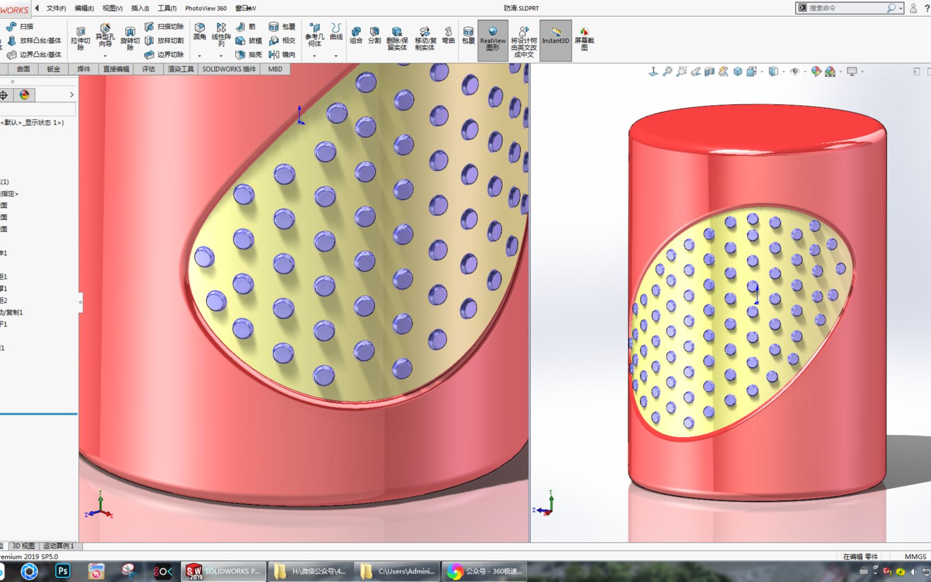Viewport: 931px width, 582px height.
Task: Switch to the 曲面 surfaces tab
Action: click(x=23, y=69)
